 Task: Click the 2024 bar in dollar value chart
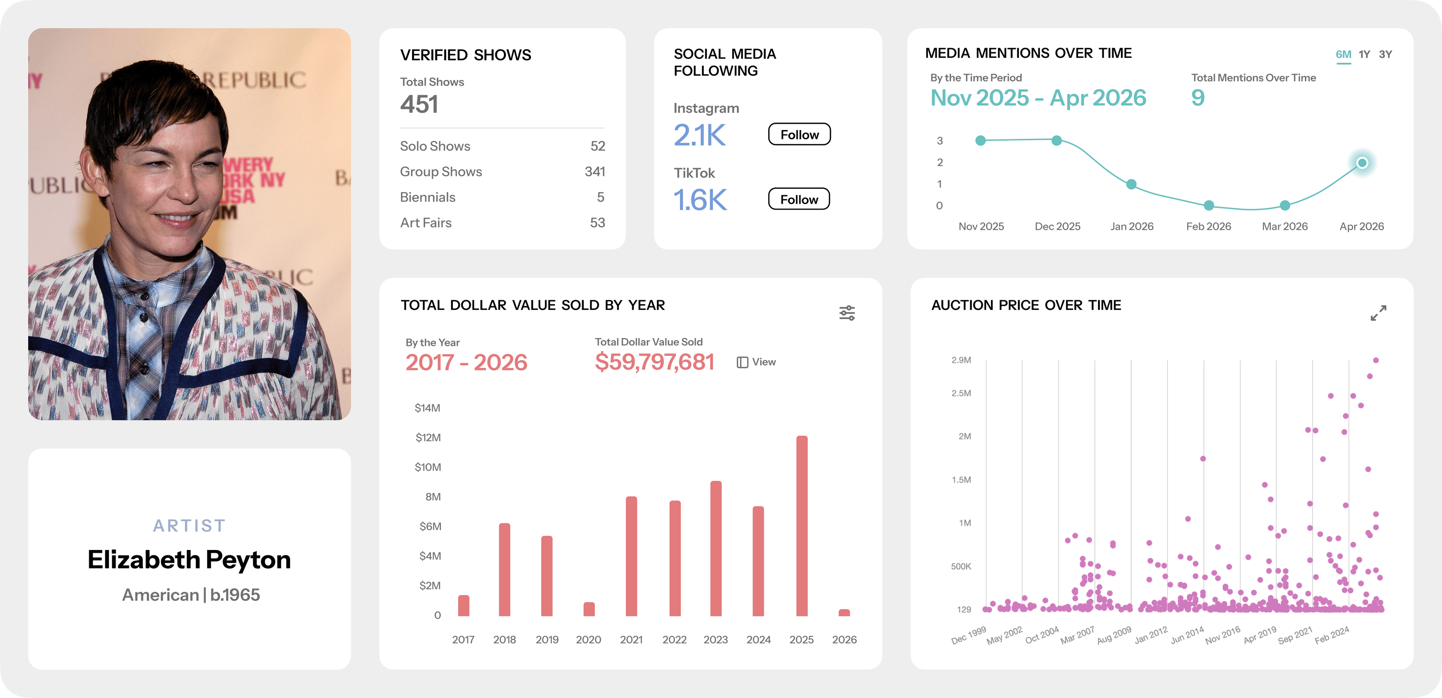tap(758, 561)
